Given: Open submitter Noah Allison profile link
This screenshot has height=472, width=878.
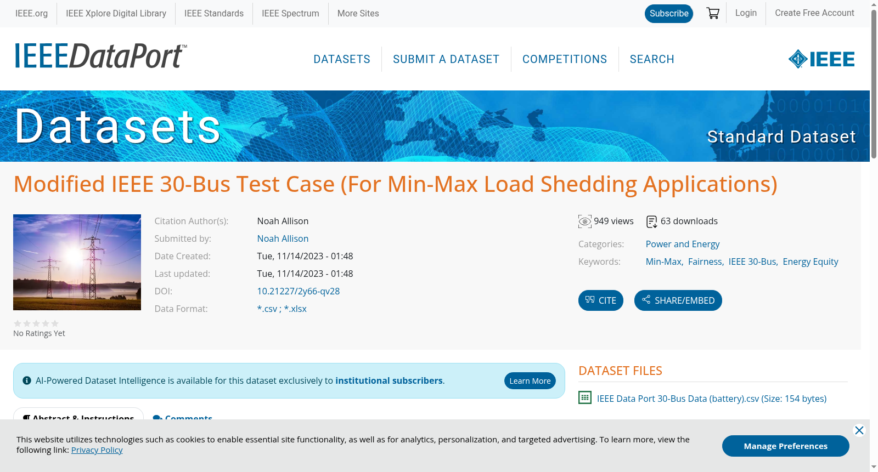Looking at the screenshot, I should point(283,238).
